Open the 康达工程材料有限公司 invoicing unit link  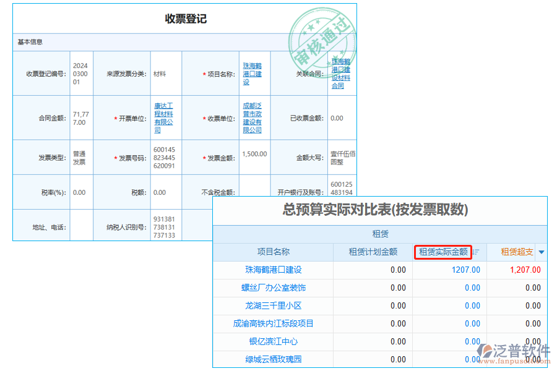165,117
